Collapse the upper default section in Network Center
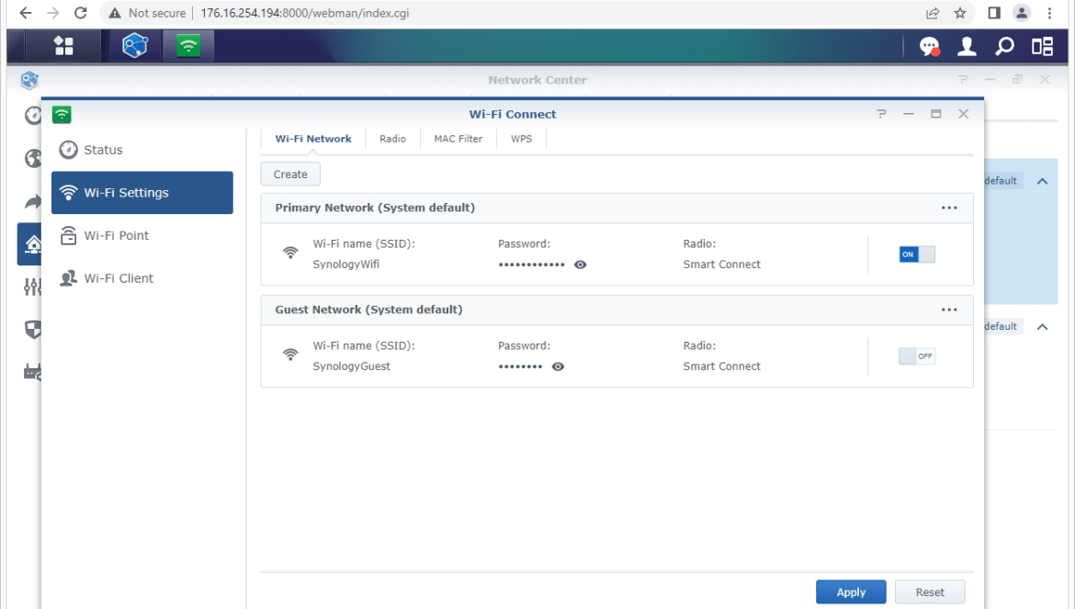This screenshot has width=1075, height=609. pyautogui.click(x=1042, y=182)
